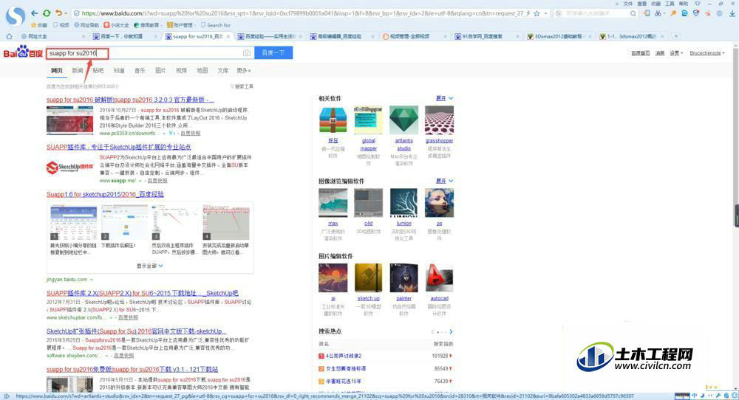Image resolution: width=739 pixels, height=400 pixels.
Task: Click the c4d software thumbnail
Action: coord(368,203)
